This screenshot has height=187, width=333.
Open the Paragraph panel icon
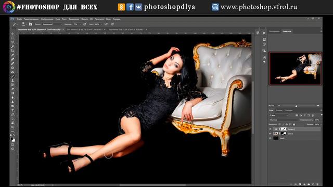point(264,62)
